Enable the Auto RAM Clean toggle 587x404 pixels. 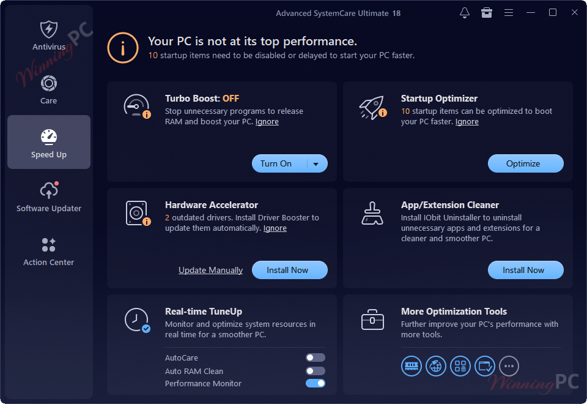tap(316, 371)
